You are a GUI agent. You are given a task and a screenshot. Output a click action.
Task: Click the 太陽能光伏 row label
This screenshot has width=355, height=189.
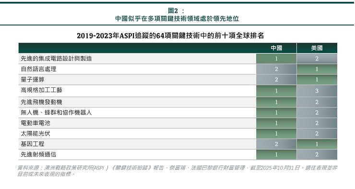point(35,133)
